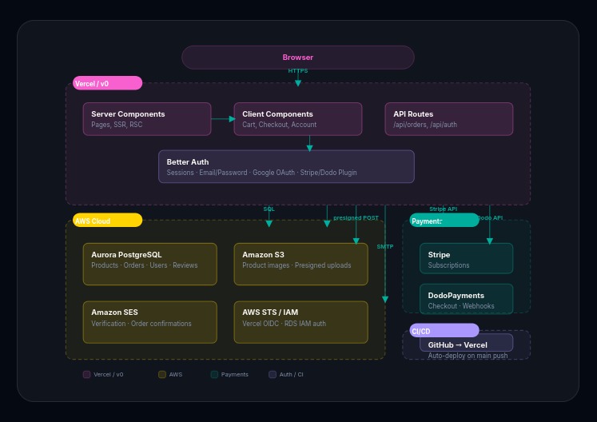Click the Better Auth box
This screenshot has height=422, width=597.
point(286,166)
